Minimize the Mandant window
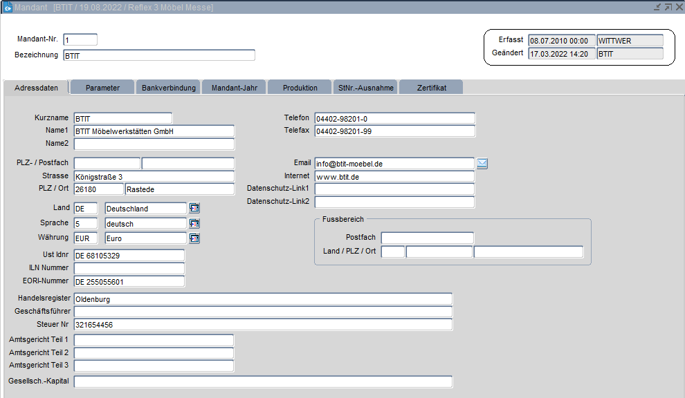 [657, 7]
